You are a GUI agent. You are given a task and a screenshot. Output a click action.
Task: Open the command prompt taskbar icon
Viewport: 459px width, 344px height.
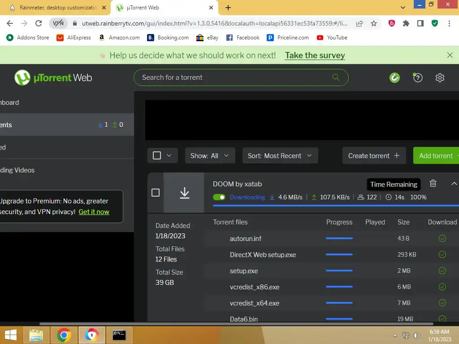(119, 335)
